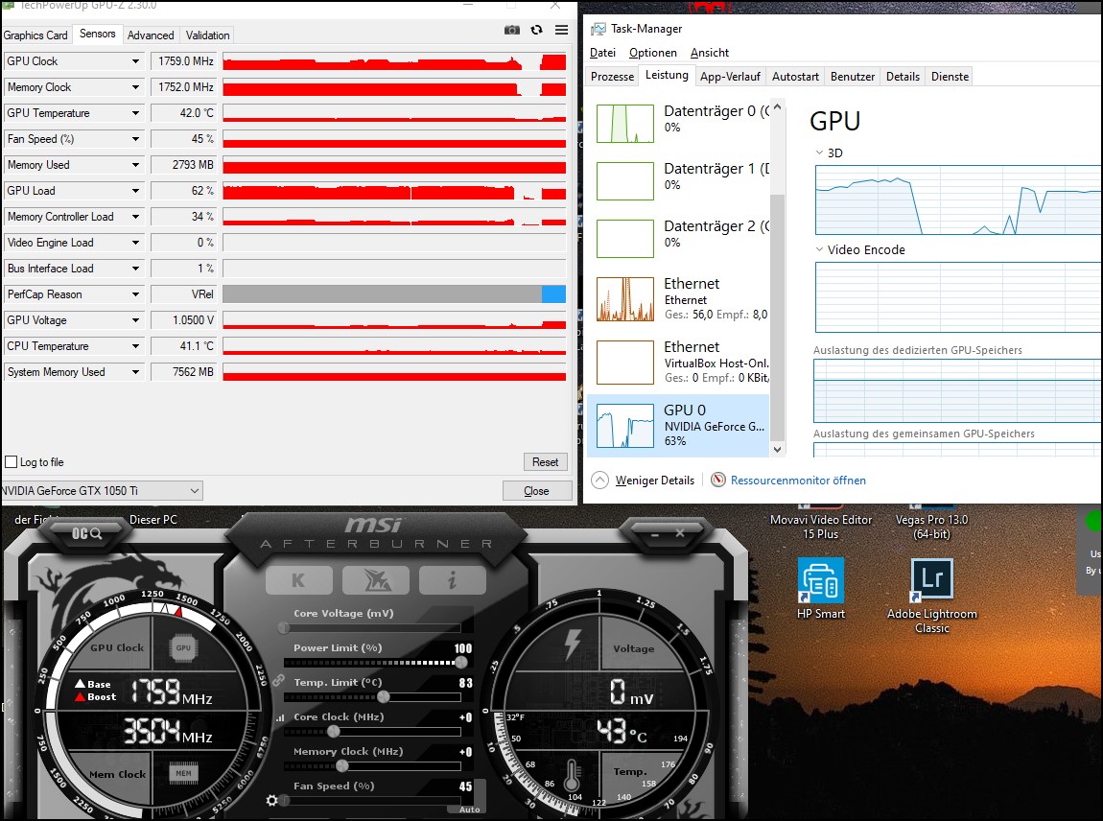Click the Temp. Limit slider handle
1103x821 pixels.
pyautogui.click(x=384, y=696)
